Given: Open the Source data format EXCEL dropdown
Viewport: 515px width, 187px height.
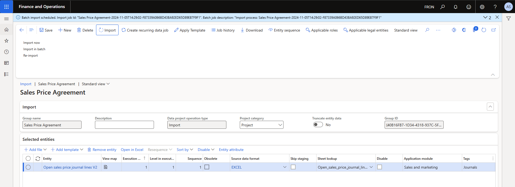Looking at the screenshot, I should pyautogui.click(x=285, y=167).
